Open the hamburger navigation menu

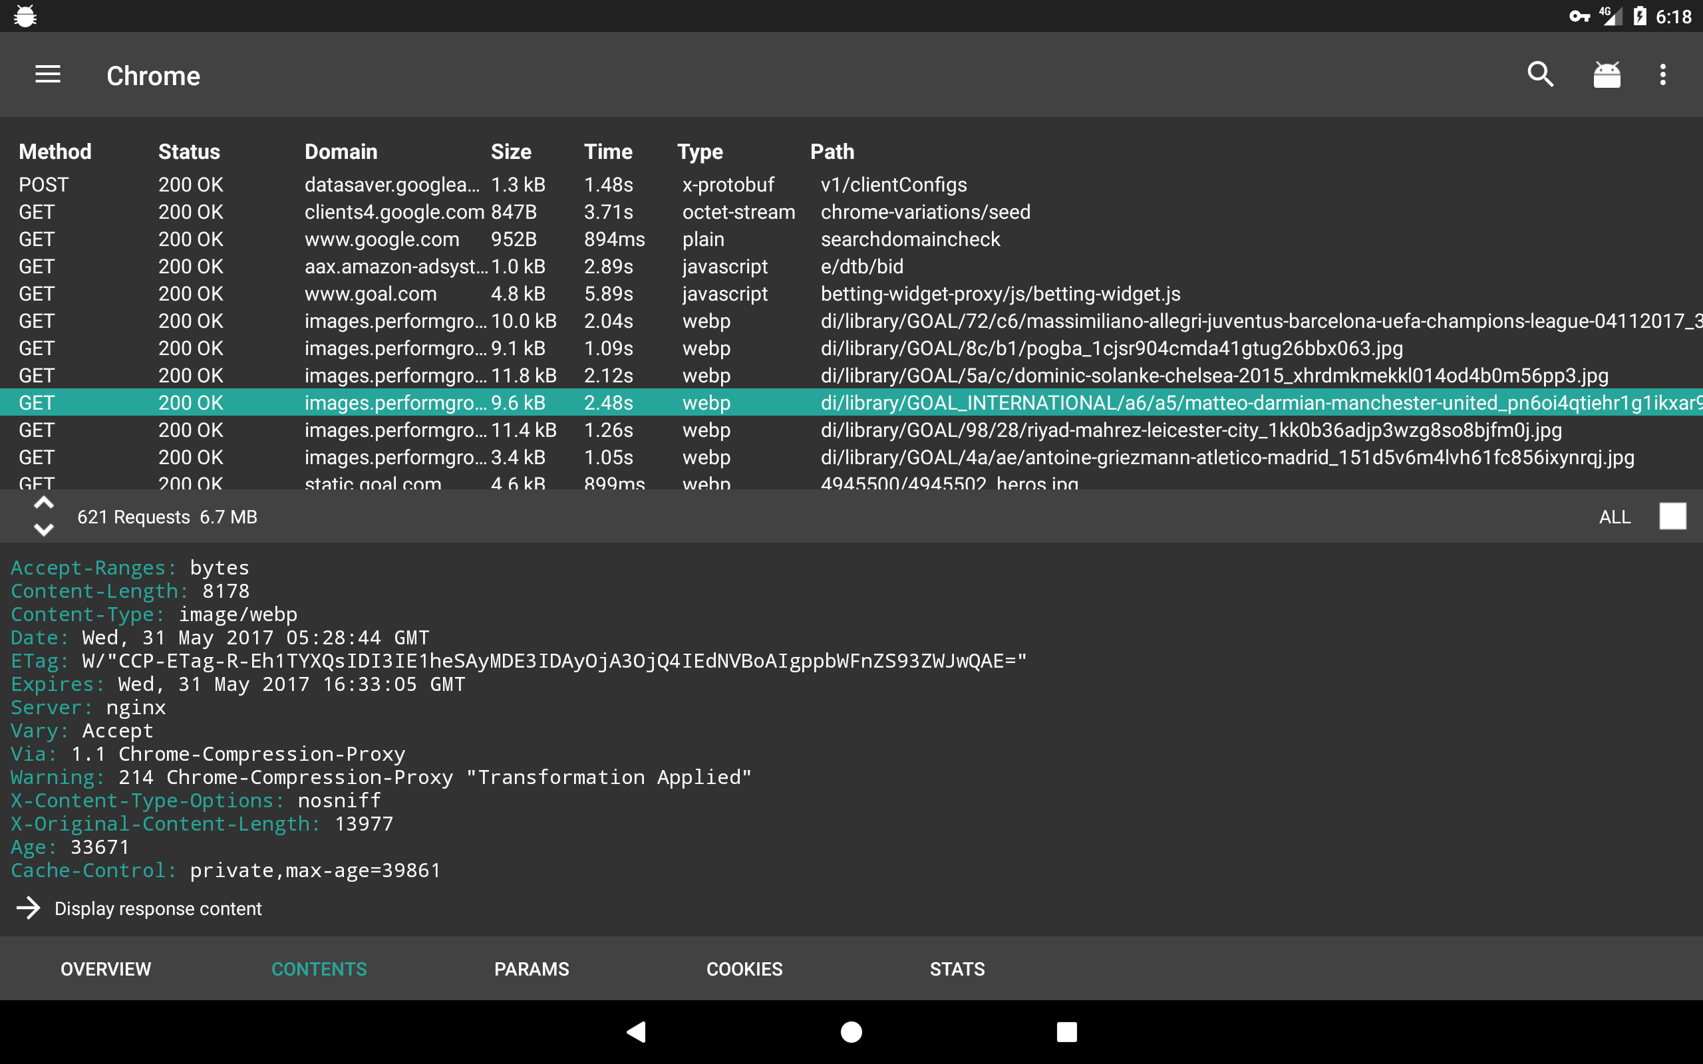[48, 74]
